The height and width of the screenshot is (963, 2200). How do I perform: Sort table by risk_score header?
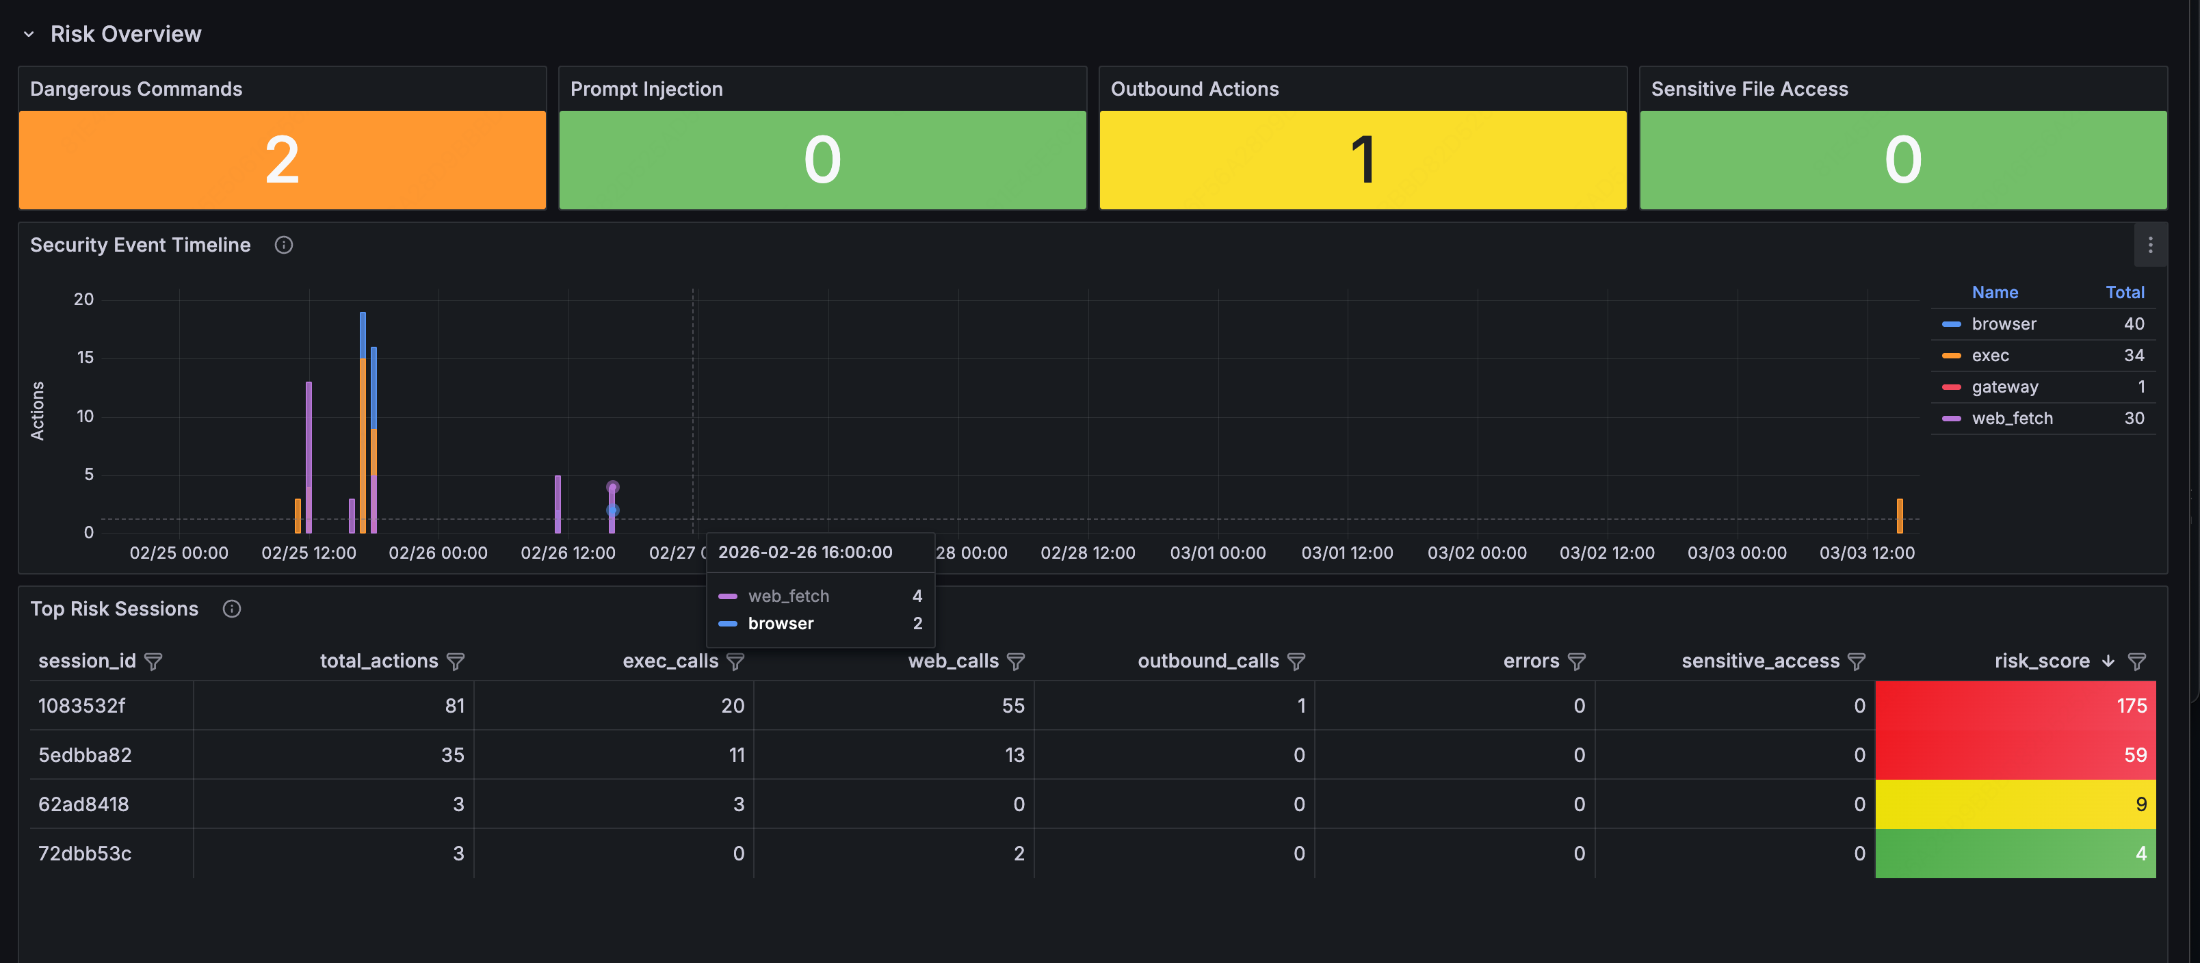[2041, 661]
